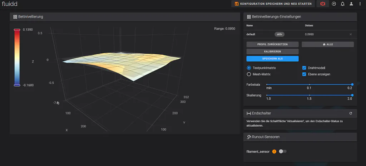Click the upload and print icon

tap(334, 4)
